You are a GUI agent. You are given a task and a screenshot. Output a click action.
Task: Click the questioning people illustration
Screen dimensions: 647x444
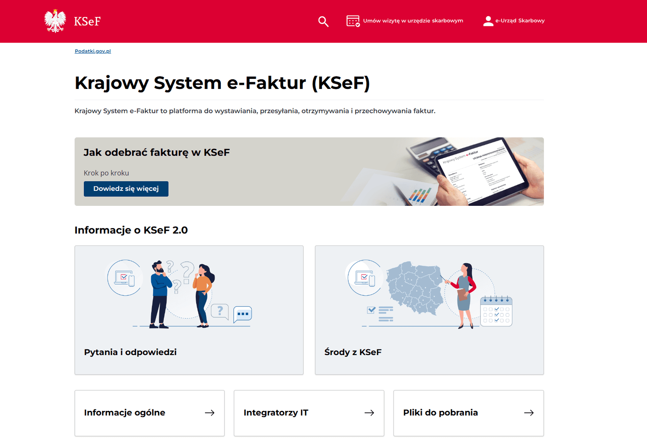180,294
